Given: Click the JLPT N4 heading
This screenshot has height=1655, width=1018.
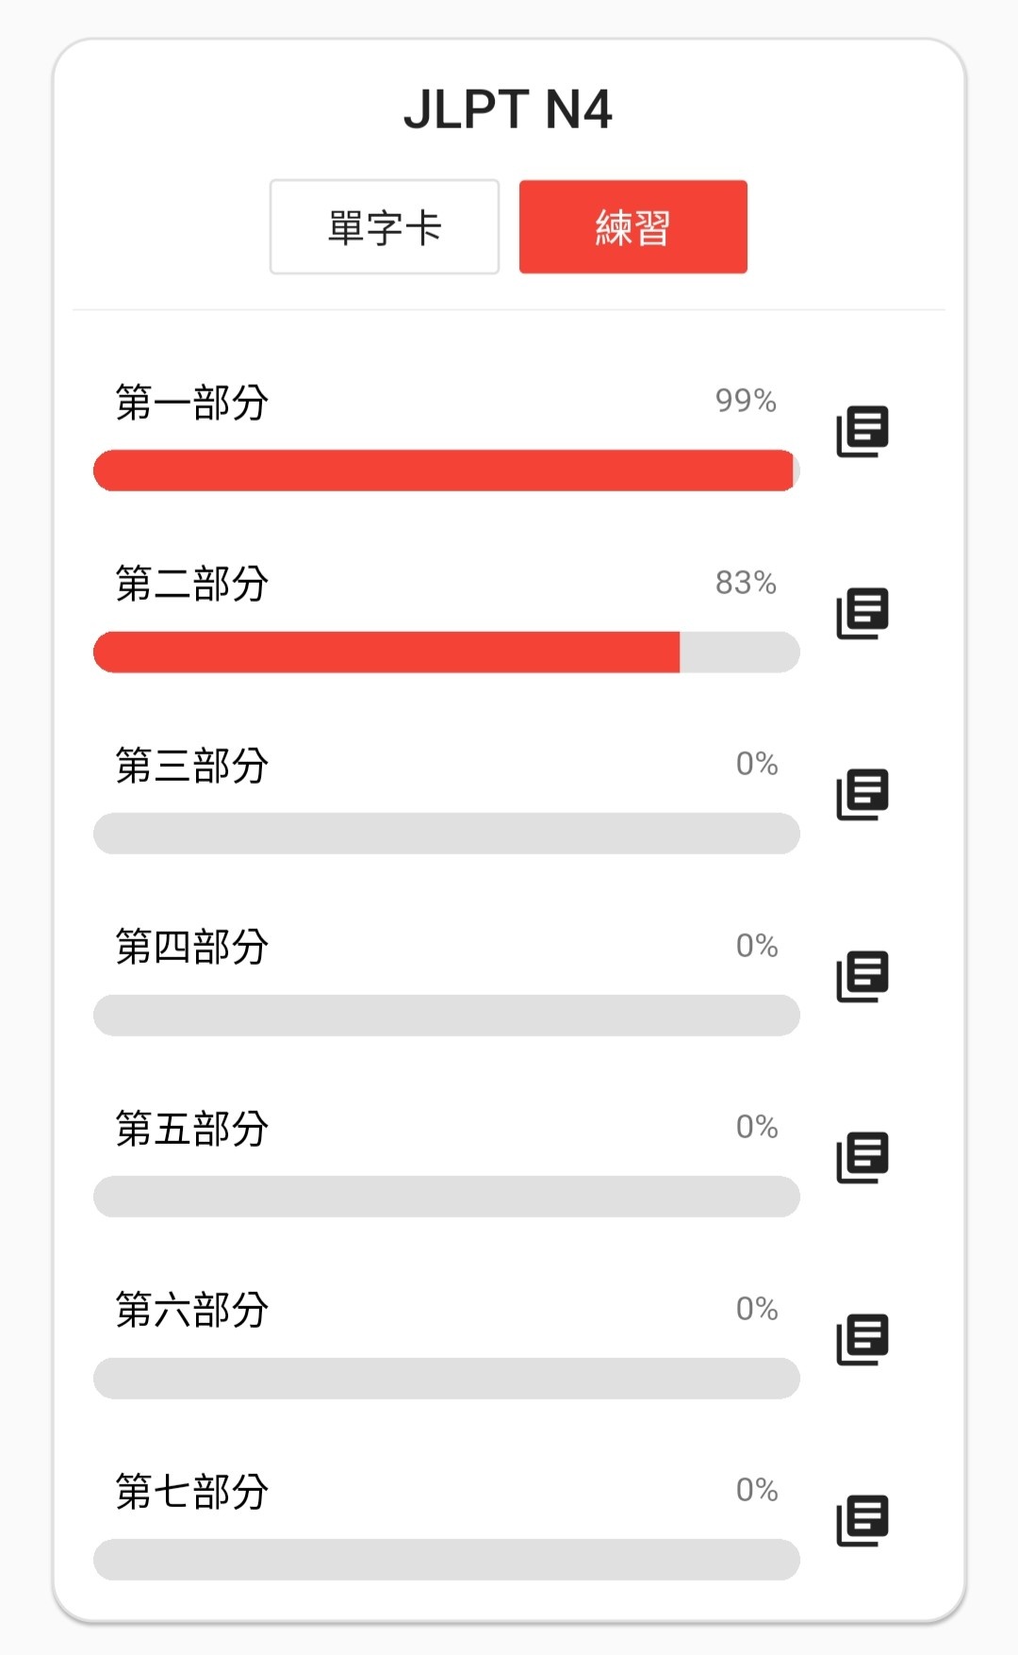Looking at the screenshot, I should click(x=508, y=109).
